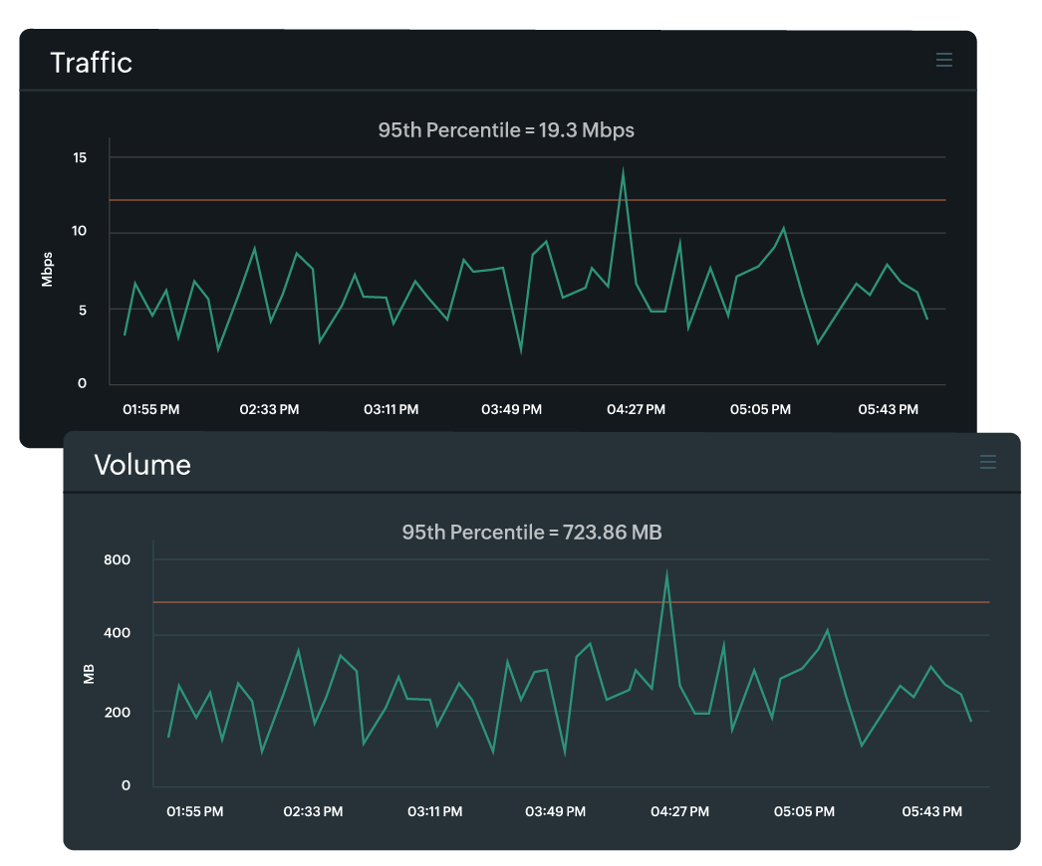Click the 03:11 PM label on Traffic chart
Viewport: 1042px width, 866px height.
click(391, 409)
